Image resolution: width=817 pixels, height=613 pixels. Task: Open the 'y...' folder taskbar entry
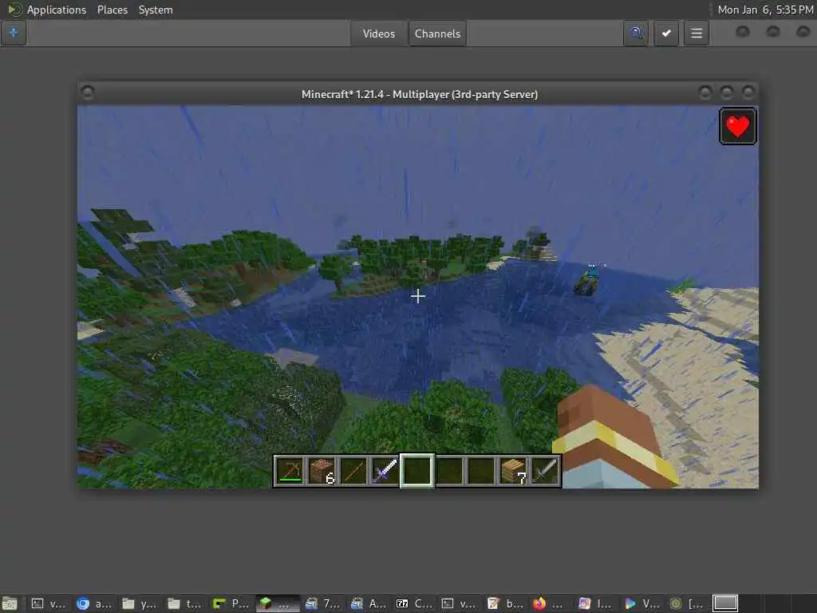coord(139,603)
